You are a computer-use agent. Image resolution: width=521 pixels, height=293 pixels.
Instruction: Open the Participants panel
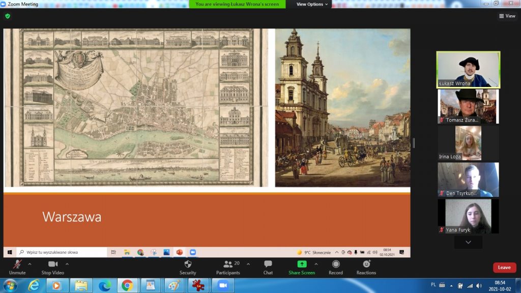click(228, 267)
